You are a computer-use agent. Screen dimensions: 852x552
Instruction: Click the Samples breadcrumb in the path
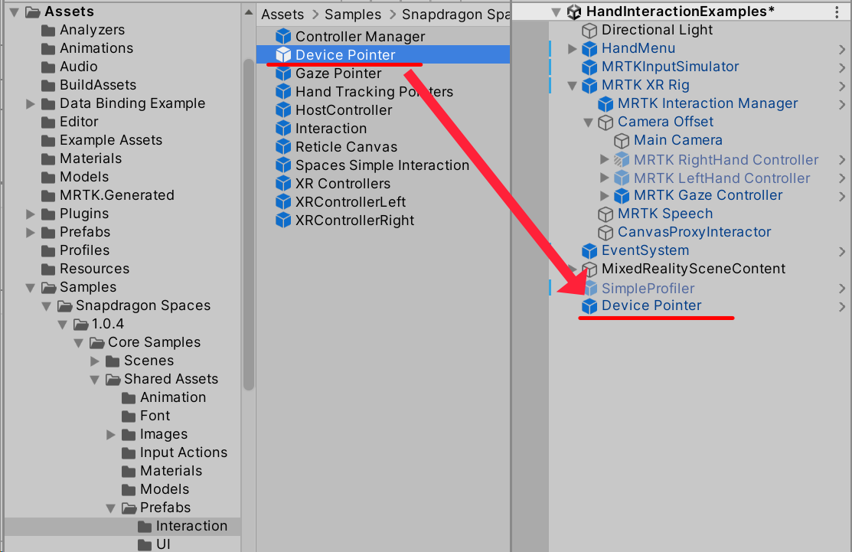point(353,14)
